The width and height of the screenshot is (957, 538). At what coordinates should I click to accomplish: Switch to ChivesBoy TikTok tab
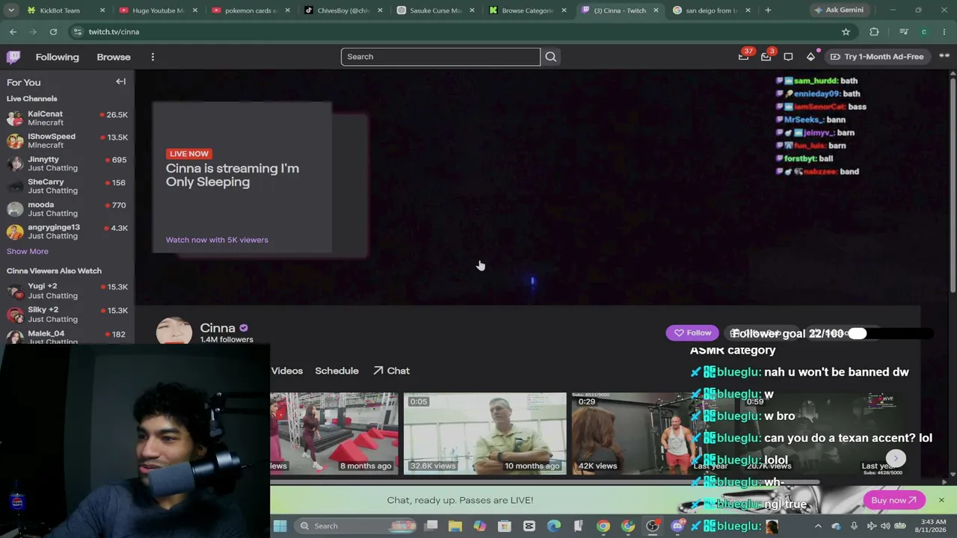tap(342, 10)
